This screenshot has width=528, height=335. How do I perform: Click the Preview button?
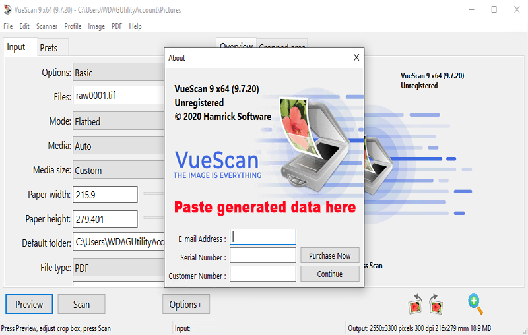[x=29, y=304]
